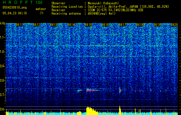Image resolution: width=181 pixels, height=115 pixels.
Task: Click the 0.8 kHz axis label
Action: click(3, 80)
